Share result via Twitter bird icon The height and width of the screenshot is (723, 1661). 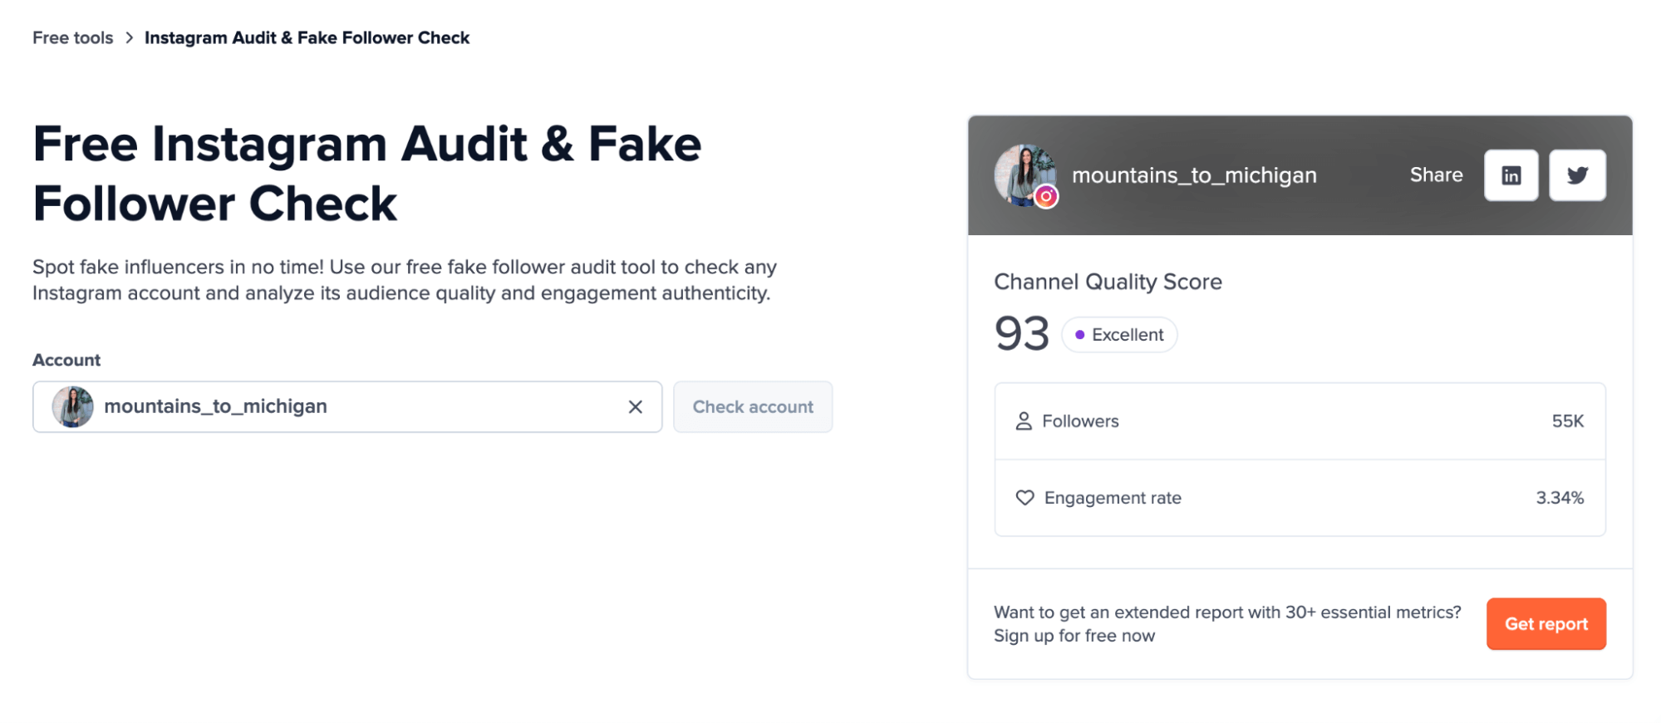pyautogui.click(x=1576, y=175)
